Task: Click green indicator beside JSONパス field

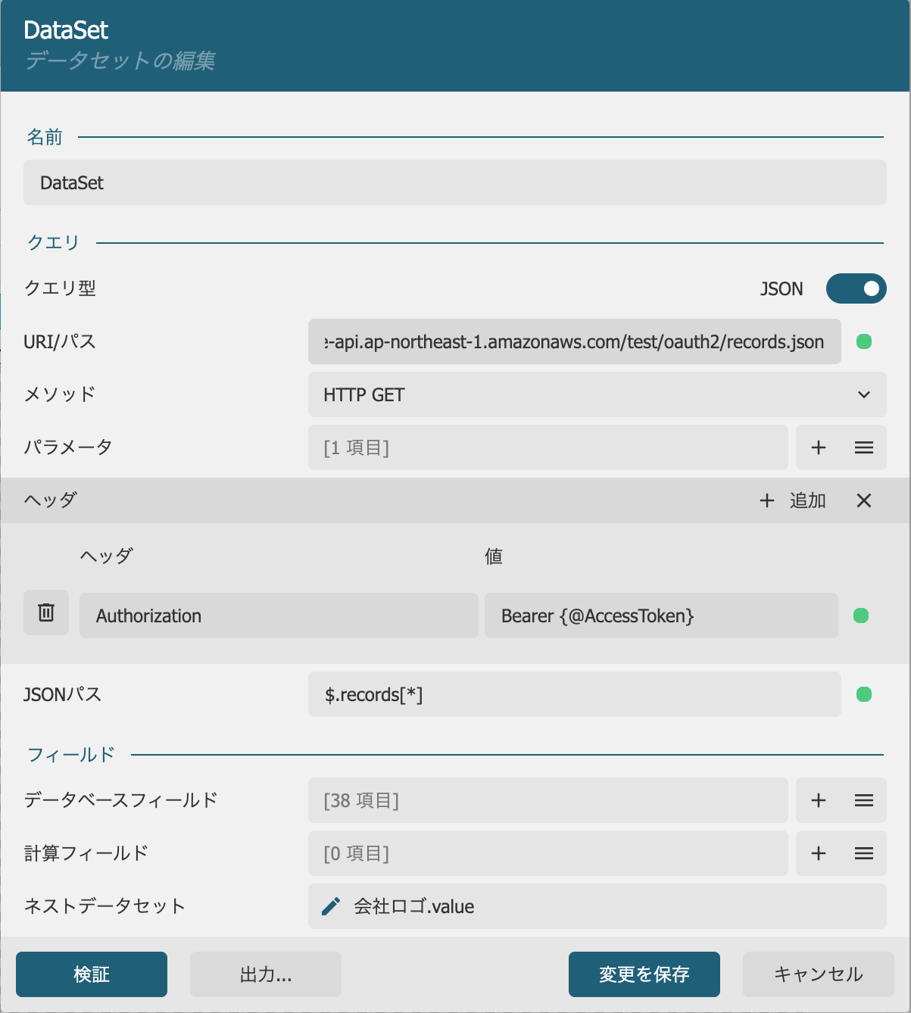Action: (864, 694)
